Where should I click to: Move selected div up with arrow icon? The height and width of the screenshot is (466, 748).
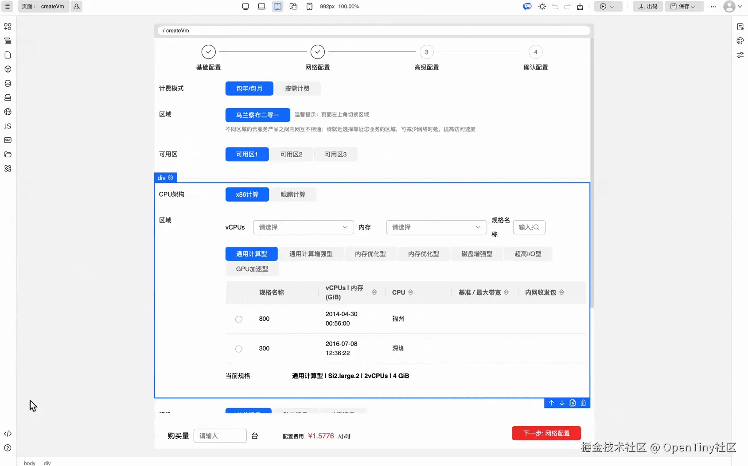pos(551,403)
